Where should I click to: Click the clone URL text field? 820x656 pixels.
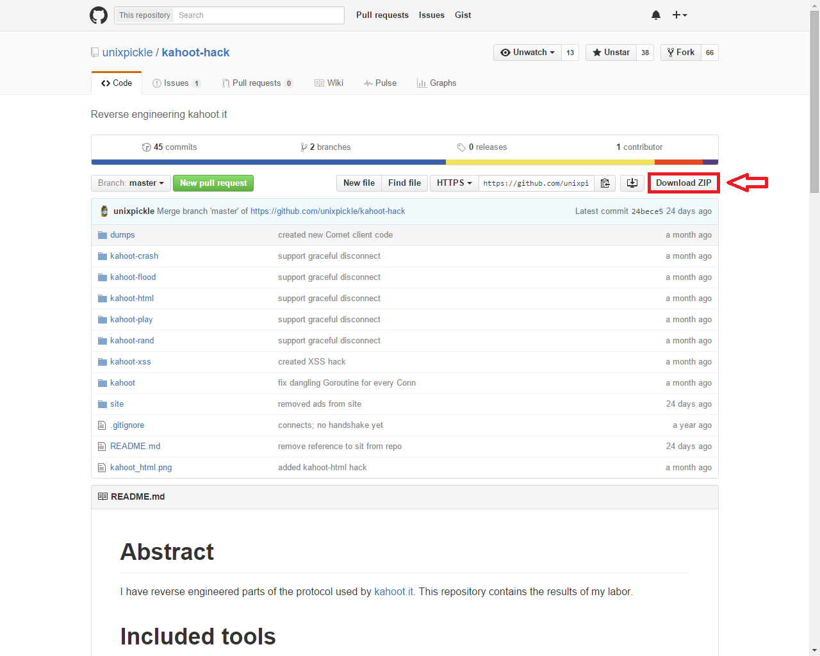[x=536, y=183]
